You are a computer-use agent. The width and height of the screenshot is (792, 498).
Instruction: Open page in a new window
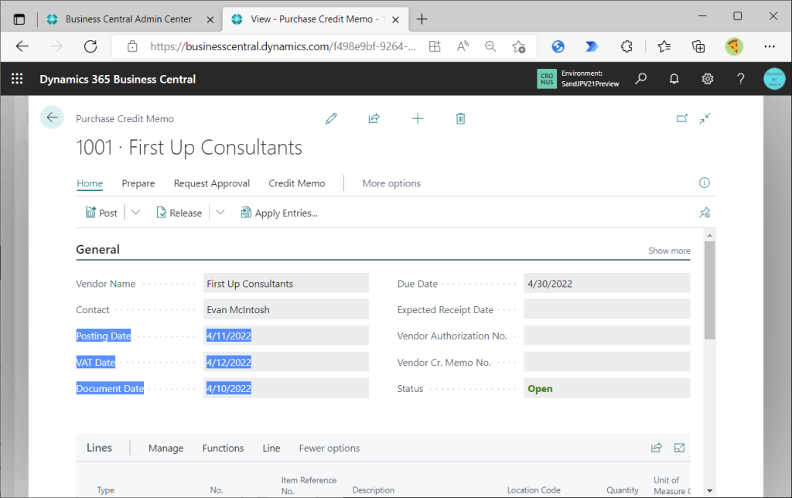click(x=682, y=118)
